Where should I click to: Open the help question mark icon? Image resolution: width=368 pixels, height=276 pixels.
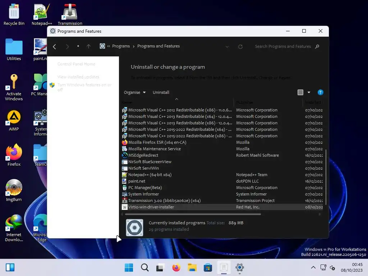(x=320, y=92)
